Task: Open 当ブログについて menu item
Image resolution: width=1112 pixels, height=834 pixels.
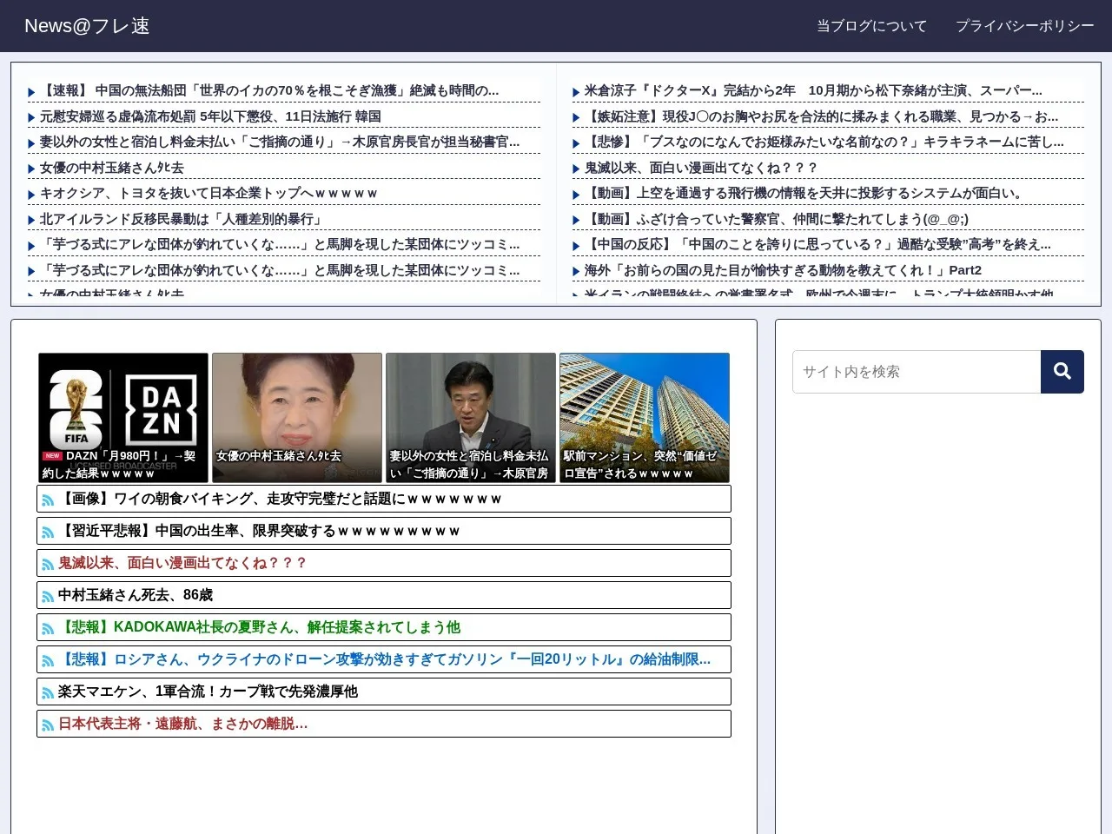Action: 871,26
